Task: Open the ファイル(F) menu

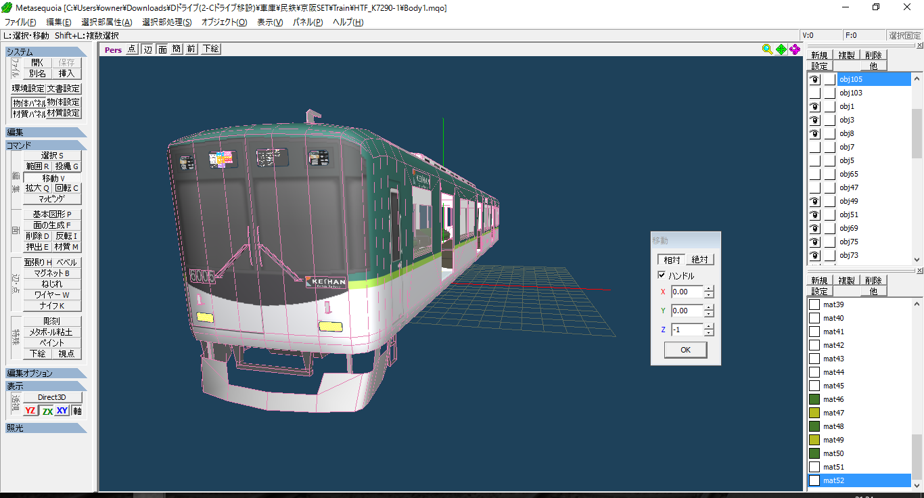Action: (x=20, y=22)
